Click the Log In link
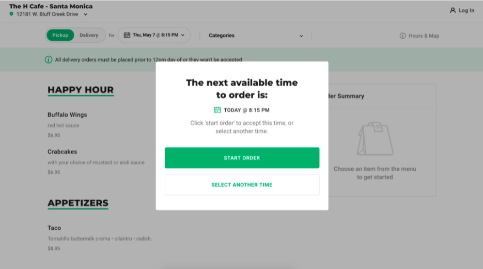Screen dimensions: 483x269 coord(466,10)
